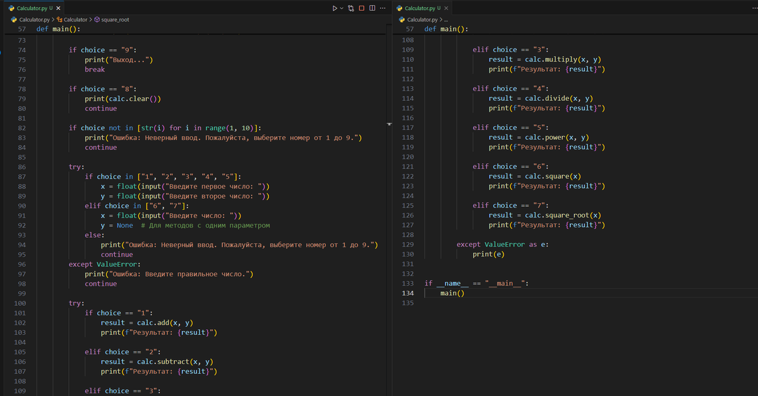Click 'result = calc.divide(x, y)' line
758x396 pixels.
pyautogui.click(x=541, y=98)
